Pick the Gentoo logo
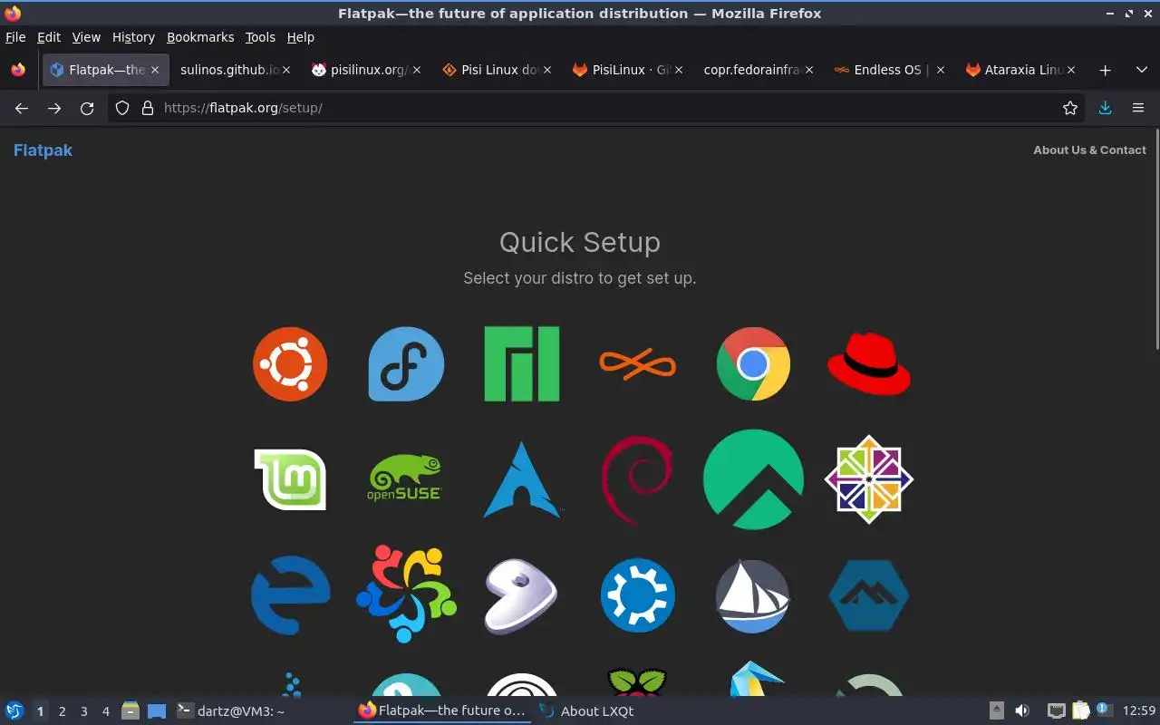The width and height of the screenshot is (1160, 725). [521, 595]
